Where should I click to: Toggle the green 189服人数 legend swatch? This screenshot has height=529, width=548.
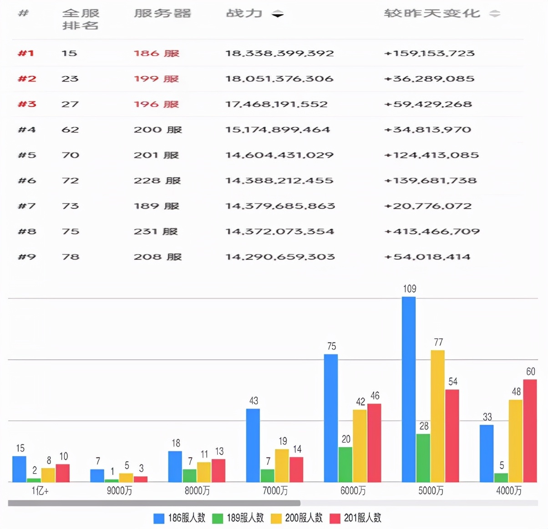[x=218, y=518]
